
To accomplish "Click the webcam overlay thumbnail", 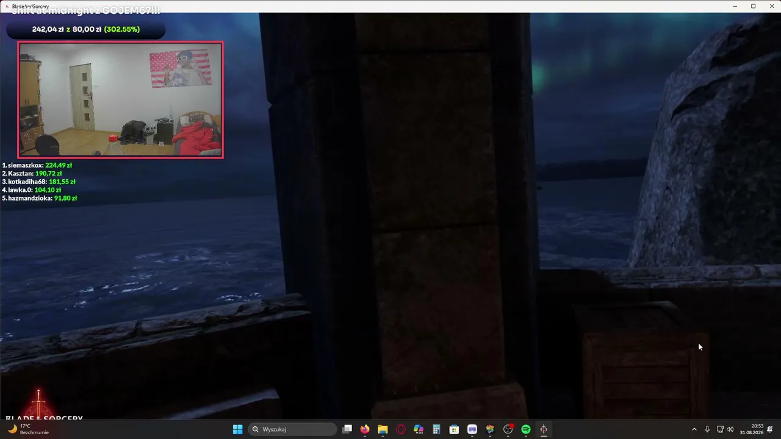I will coord(121,100).
